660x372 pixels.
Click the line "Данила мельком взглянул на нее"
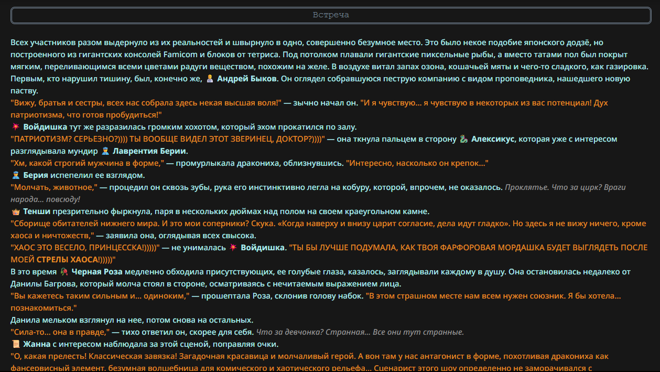(132, 320)
